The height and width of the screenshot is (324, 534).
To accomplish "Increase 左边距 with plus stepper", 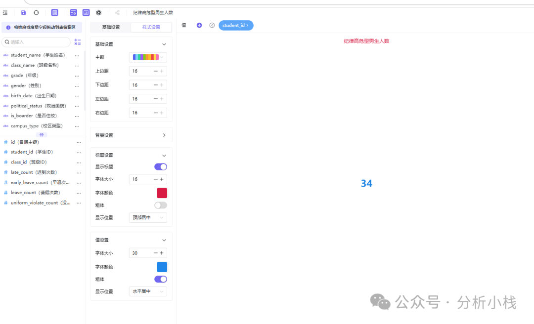I will pyautogui.click(x=162, y=99).
